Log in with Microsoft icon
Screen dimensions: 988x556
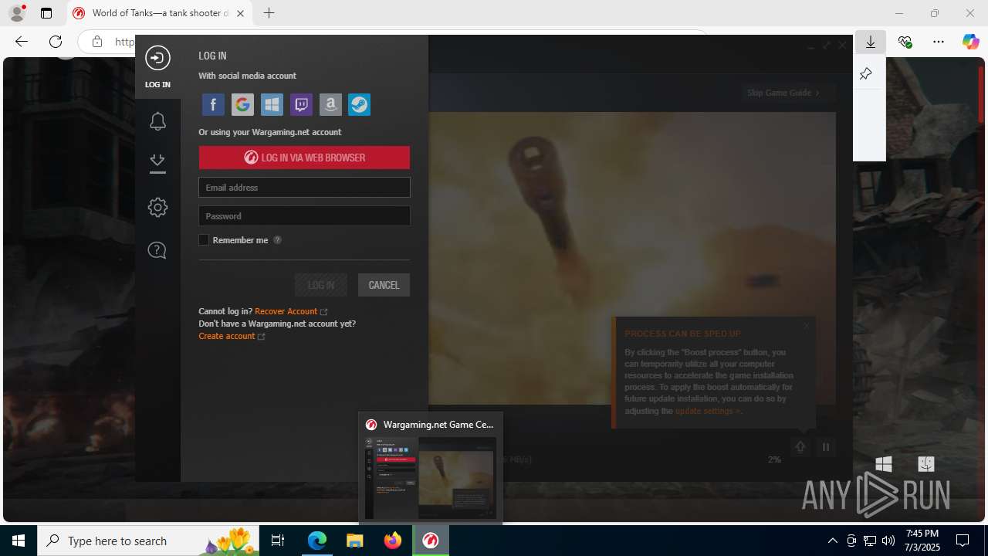click(x=272, y=104)
